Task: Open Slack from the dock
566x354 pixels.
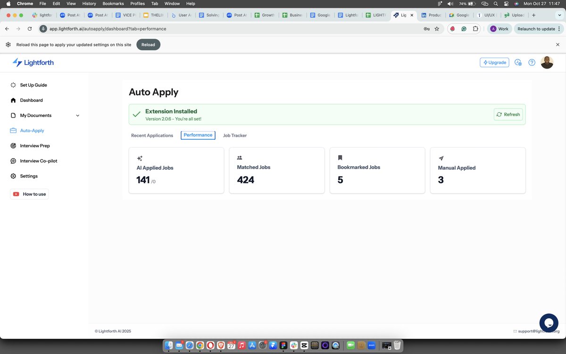Action: coord(294,346)
